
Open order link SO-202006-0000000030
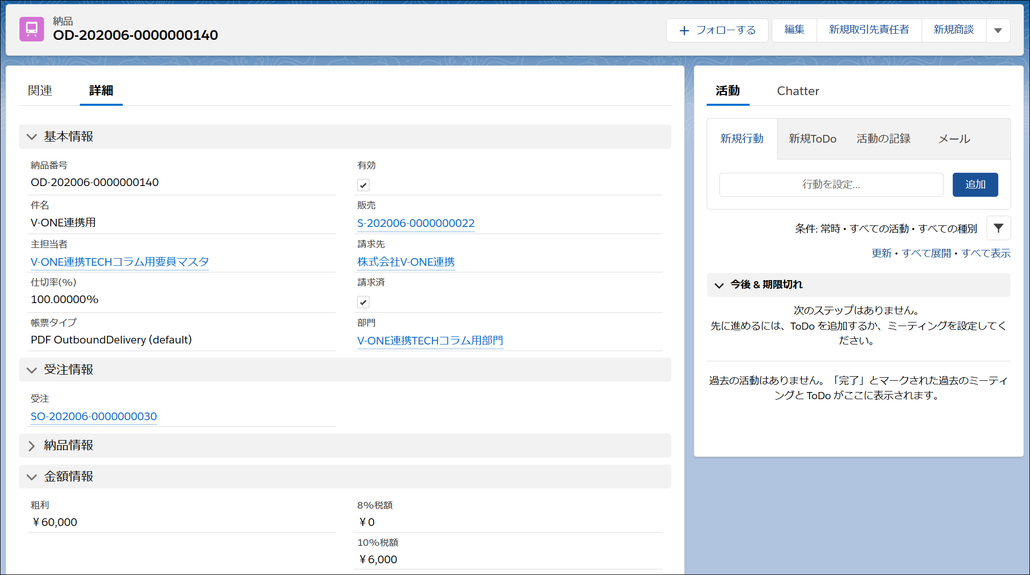(94, 417)
